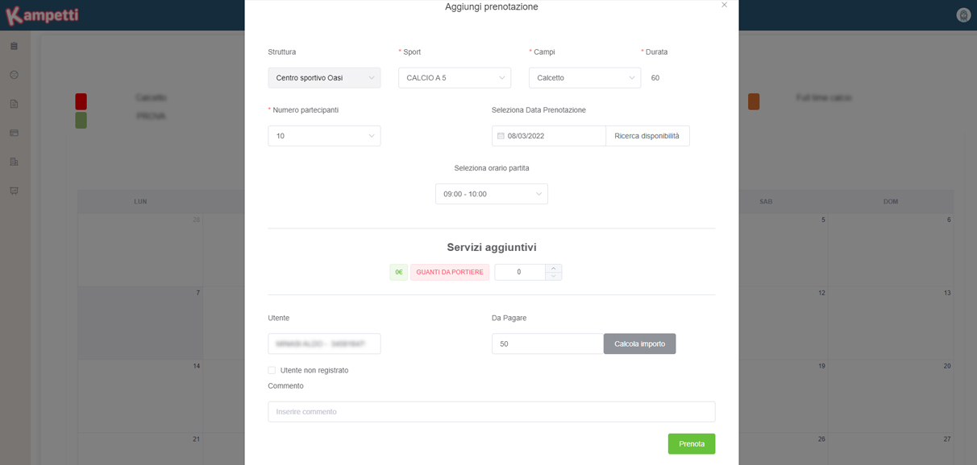Click the Inserire commento field
This screenshot has height=465, width=977.
492,412
